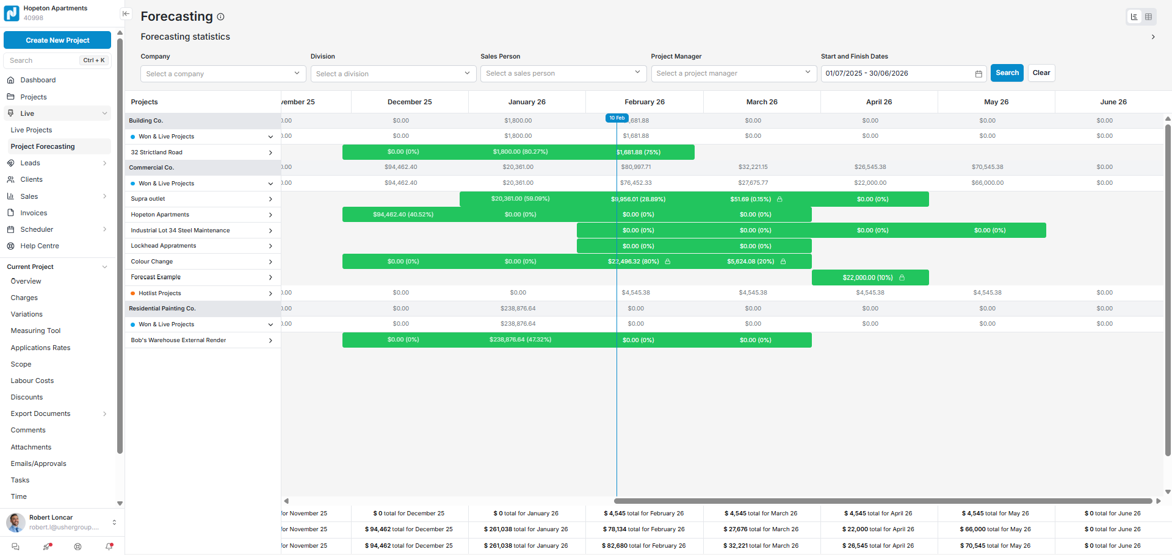This screenshot has width=1172, height=555.
Task: Click the Clear filters button
Action: 1041,73
